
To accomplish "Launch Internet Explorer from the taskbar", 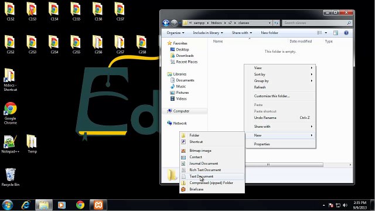I will (x=25, y=205).
